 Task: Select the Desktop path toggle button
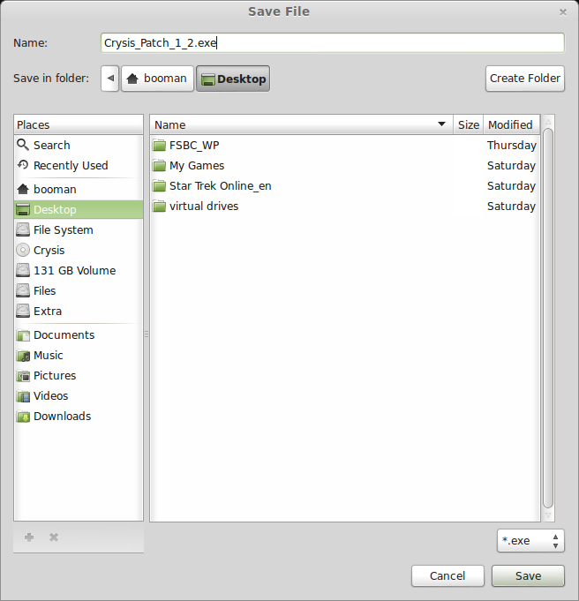coord(233,79)
